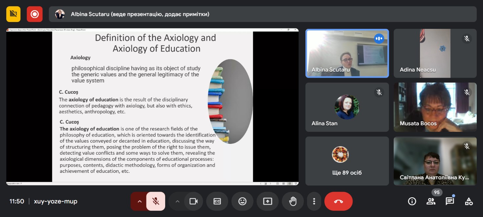The height and width of the screenshot is (217, 483).
Task: Expand video settings arrow
Action: [x=177, y=201]
